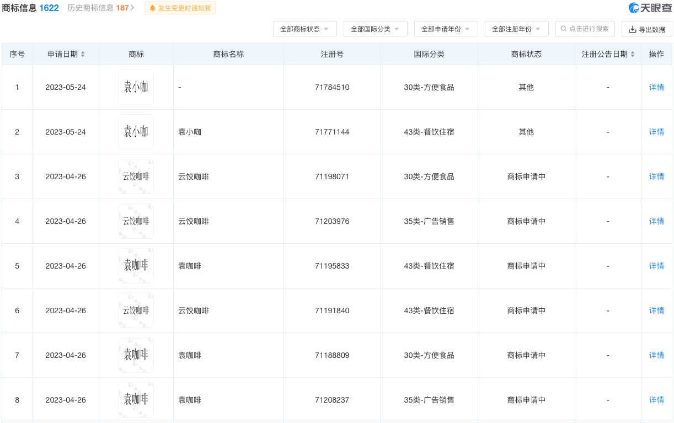Click registration number 71784510
The height and width of the screenshot is (423, 674).
click(x=332, y=87)
